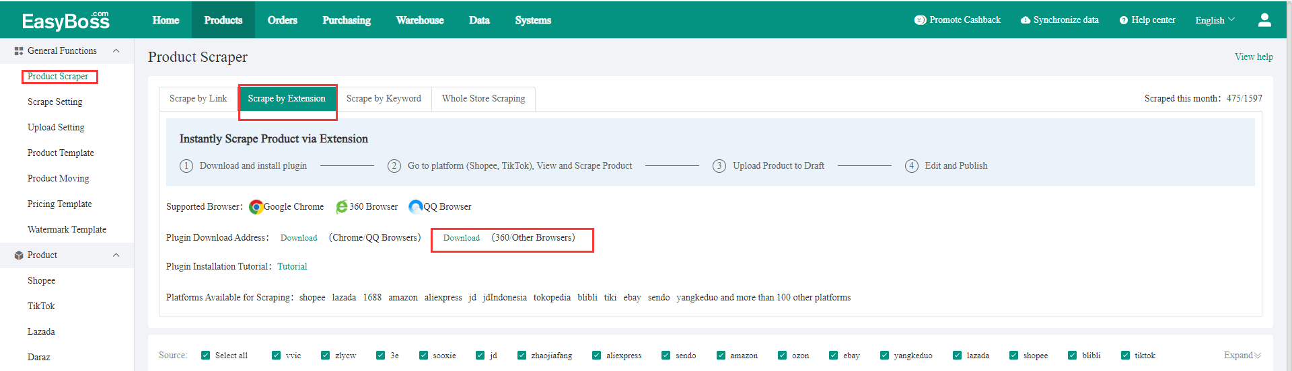Image resolution: width=1292 pixels, height=371 pixels.
Task: Open Shopee under Product
Action: 42,281
